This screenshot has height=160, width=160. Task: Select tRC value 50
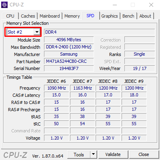click(x=56, y=124)
